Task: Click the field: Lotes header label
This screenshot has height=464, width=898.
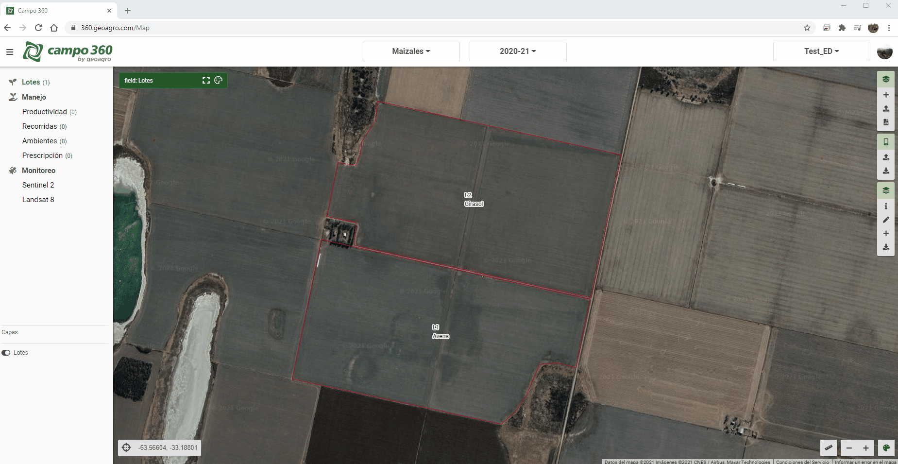Action: click(x=138, y=81)
